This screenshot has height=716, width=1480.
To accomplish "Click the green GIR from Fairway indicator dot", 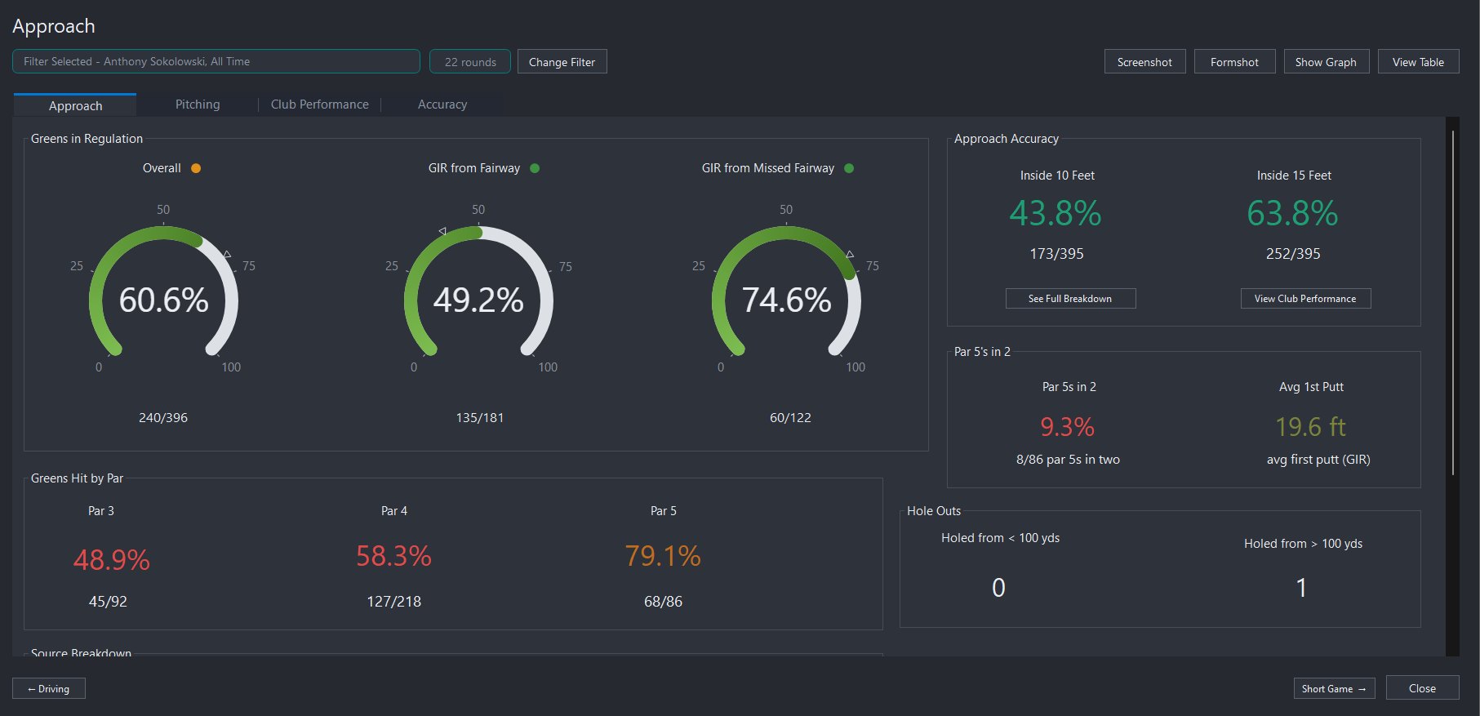I will click(535, 168).
